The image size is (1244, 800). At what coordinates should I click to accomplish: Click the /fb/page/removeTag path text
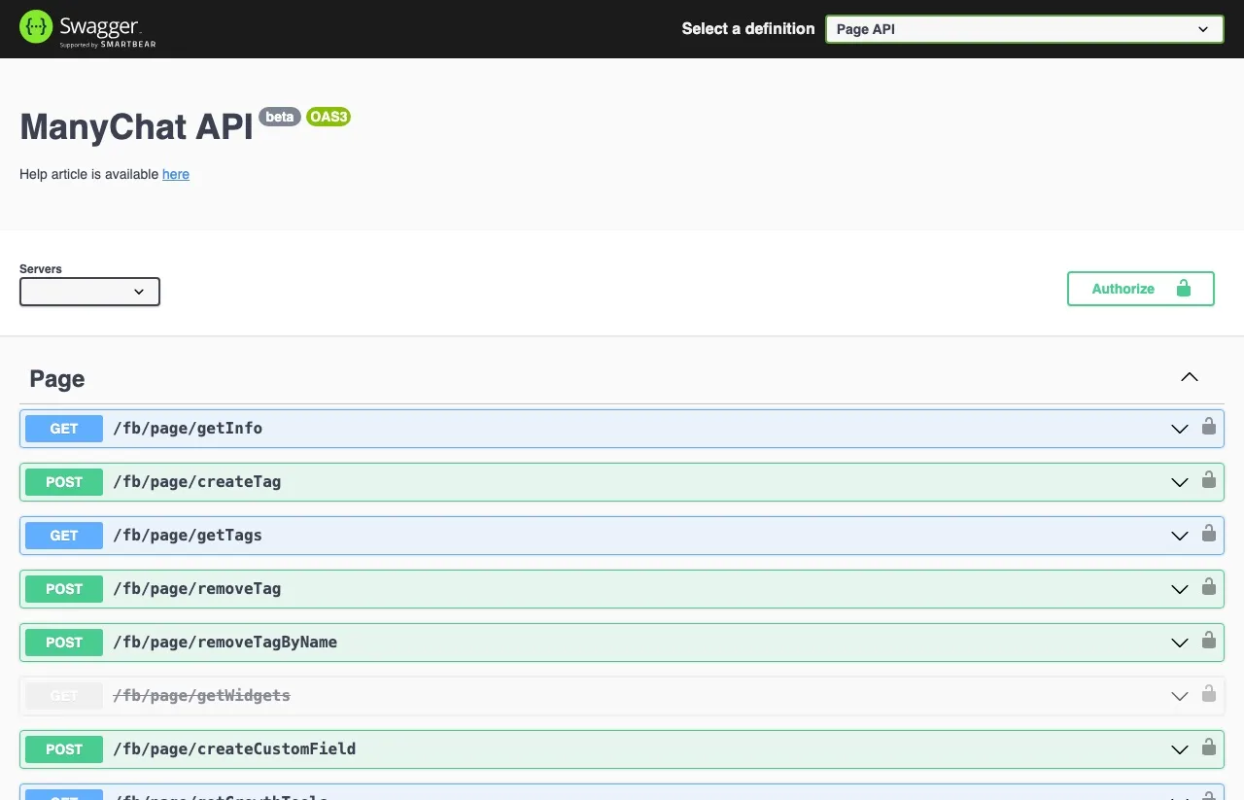click(197, 589)
